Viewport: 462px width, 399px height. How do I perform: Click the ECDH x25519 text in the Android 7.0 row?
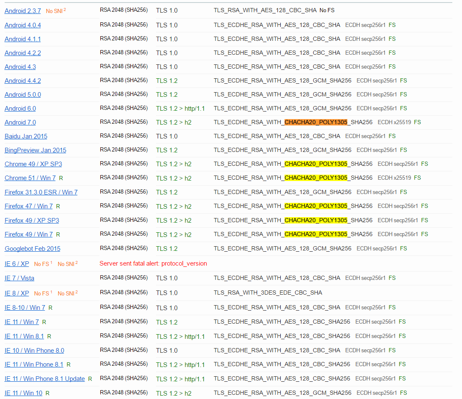[x=394, y=122]
